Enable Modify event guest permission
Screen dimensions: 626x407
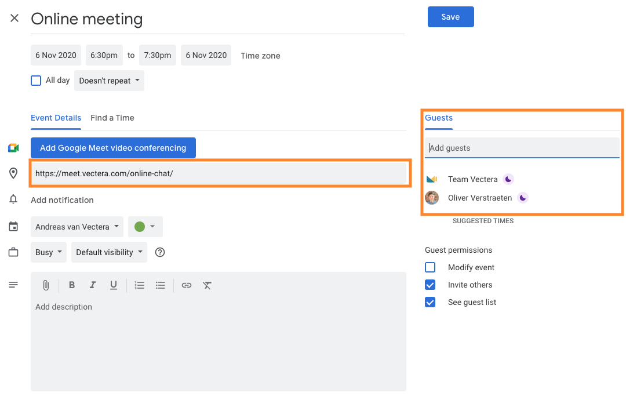(x=430, y=267)
